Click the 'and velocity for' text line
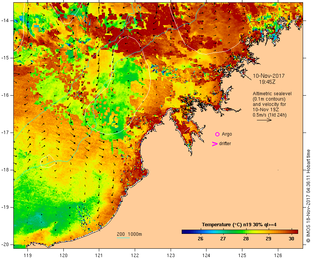The height and width of the screenshot is (259, 313). tap(269, 104)
